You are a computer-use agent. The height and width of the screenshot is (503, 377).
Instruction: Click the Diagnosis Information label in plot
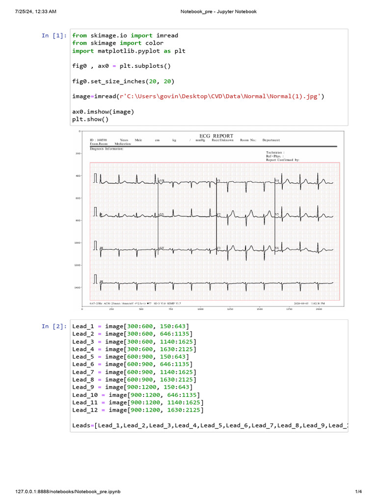[x=107, y=149]
